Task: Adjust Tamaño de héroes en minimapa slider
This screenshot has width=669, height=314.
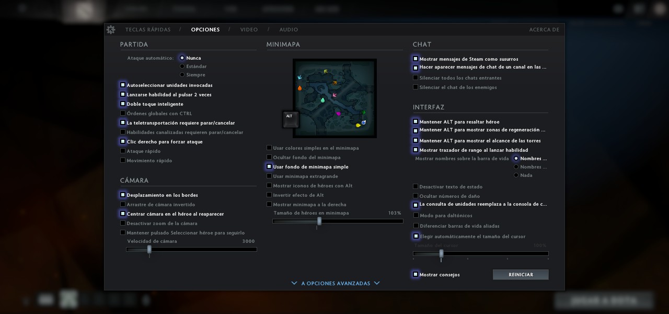Action: pyautogui.click(x=338, y=221)
